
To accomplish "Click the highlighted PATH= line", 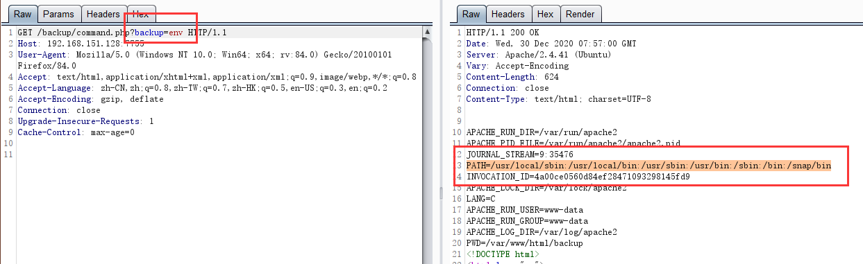I will tap(648, 166).
